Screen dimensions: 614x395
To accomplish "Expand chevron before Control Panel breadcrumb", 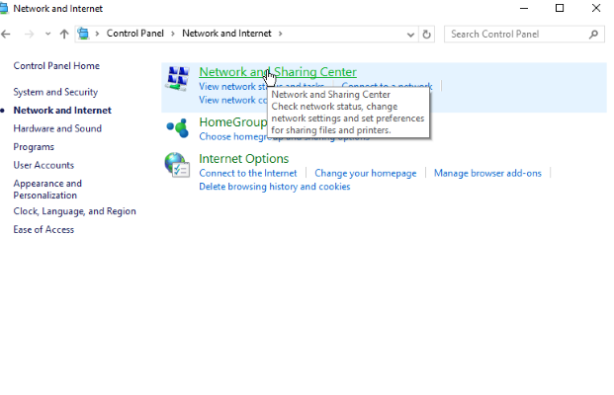I will click(x=97, y=34).
